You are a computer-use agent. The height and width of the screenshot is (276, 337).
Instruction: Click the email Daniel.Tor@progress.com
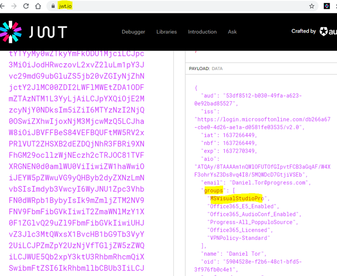tap(269, 183)
